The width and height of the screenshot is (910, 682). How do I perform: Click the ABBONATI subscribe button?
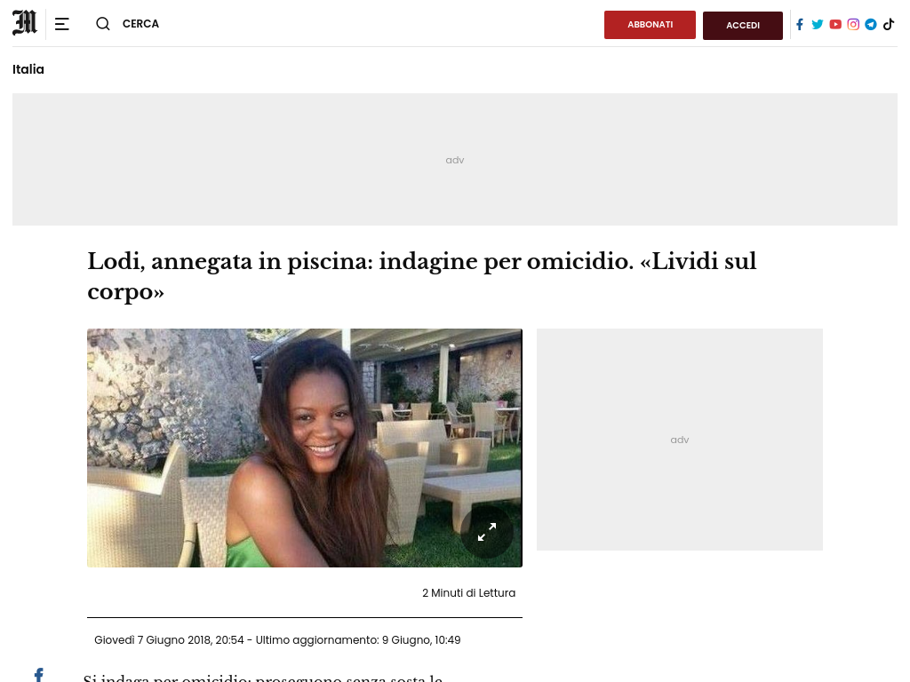[x=650, y=25]
